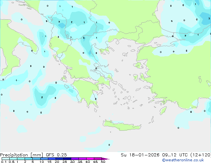Screen dimensions: 211x163
Task: Click the '(12+120)' forecast run text
Action: tap(201, 155)
